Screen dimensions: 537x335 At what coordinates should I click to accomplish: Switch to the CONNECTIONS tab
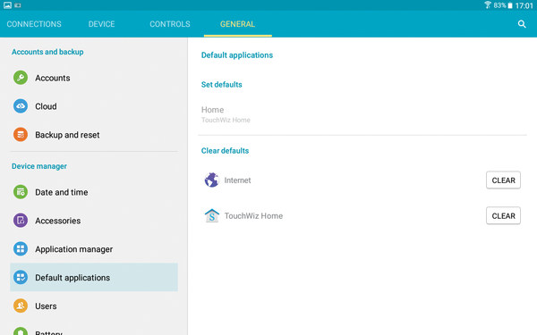click(x=34, y=24)
